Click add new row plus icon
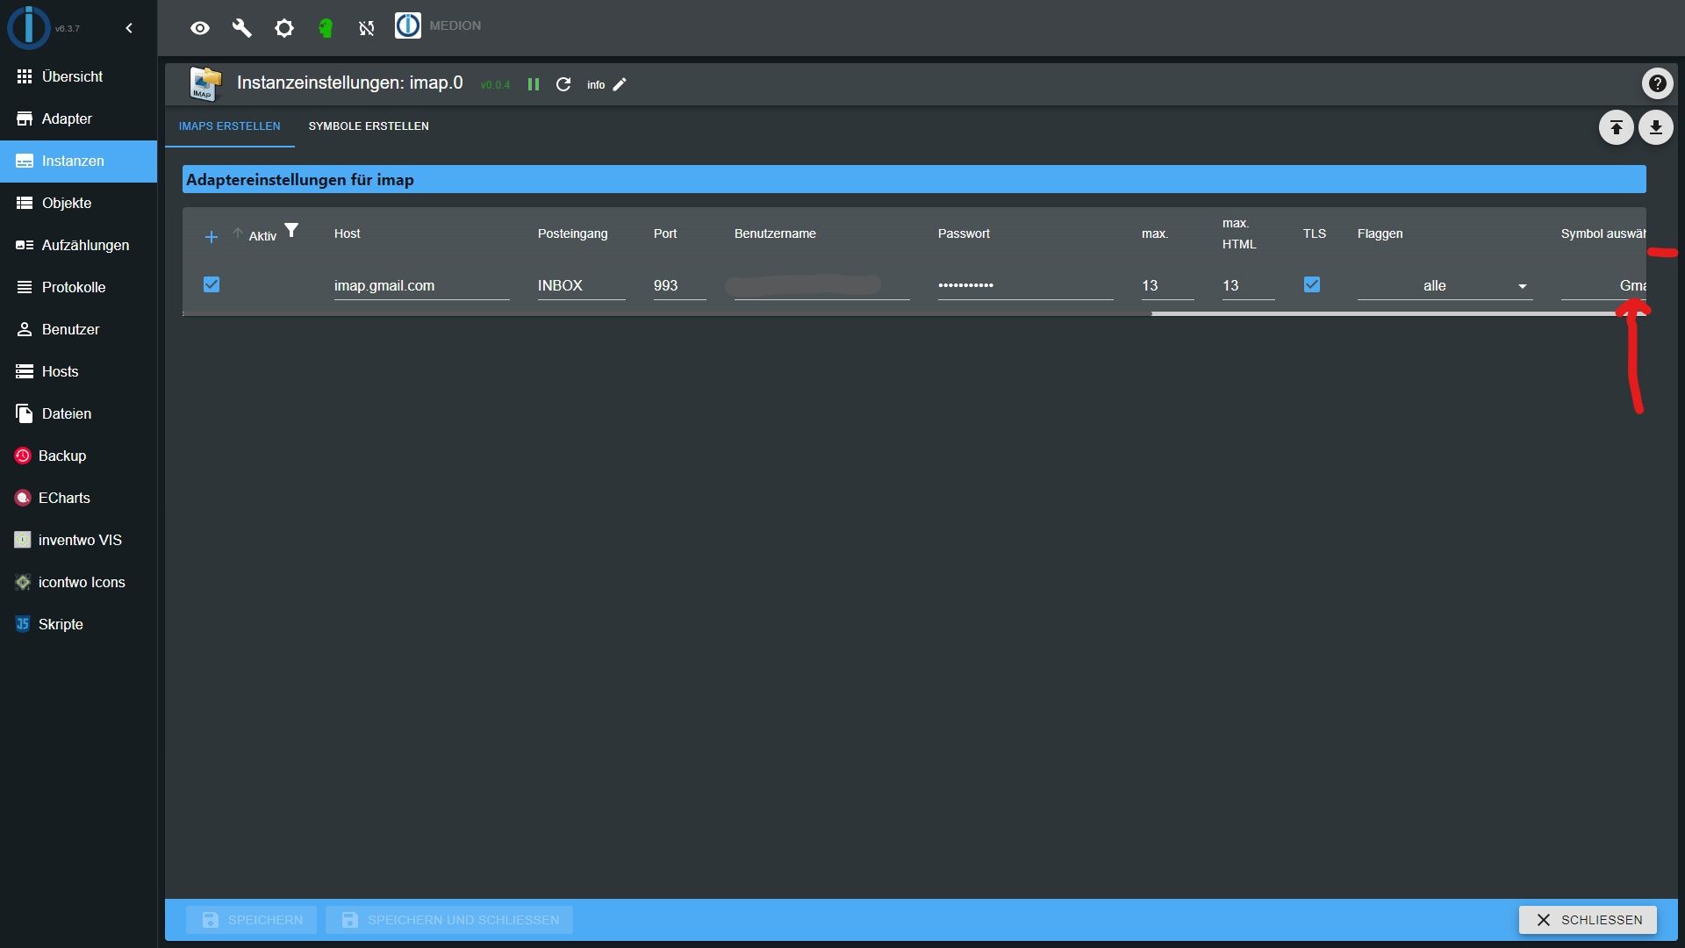Viewport: 1685px width, 948px height. [211, 236]
